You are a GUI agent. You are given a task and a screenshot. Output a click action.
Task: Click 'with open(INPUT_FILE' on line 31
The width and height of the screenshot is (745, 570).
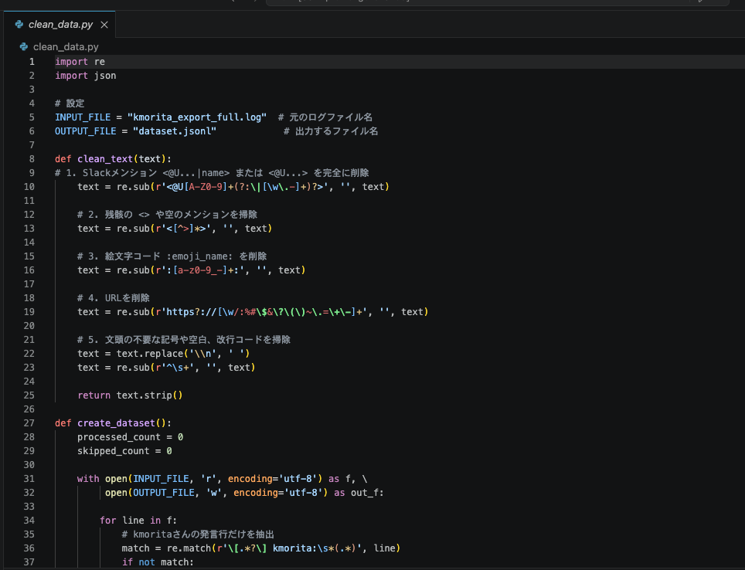133,479
